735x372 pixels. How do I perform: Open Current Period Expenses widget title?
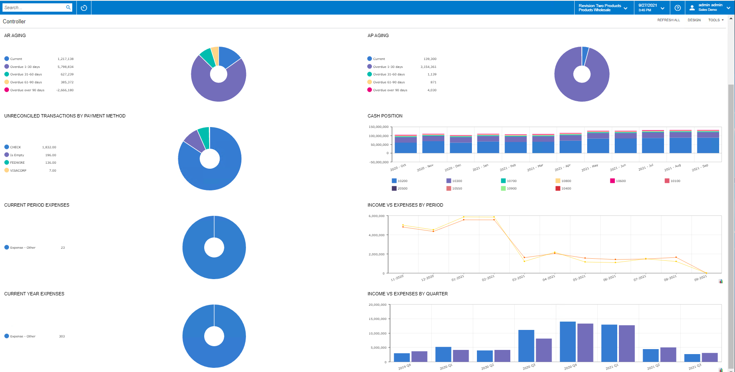pos(37,205)
